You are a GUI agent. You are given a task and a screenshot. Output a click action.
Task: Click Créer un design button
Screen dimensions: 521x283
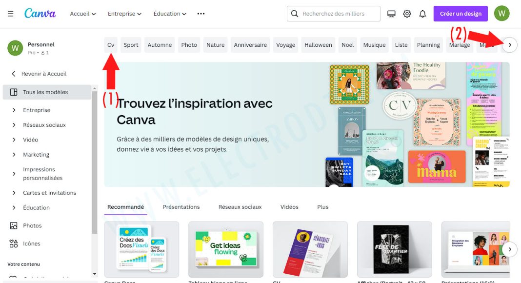point(461,14)
